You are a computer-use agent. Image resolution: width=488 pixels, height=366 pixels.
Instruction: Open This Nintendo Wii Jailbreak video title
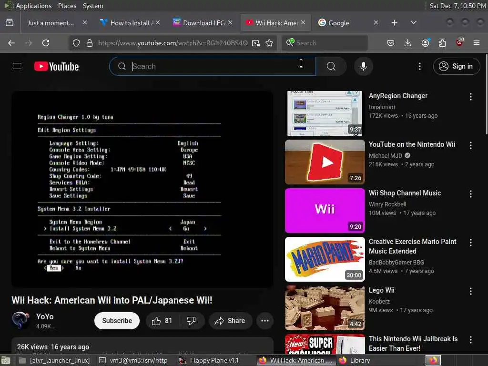pos(413,343)
